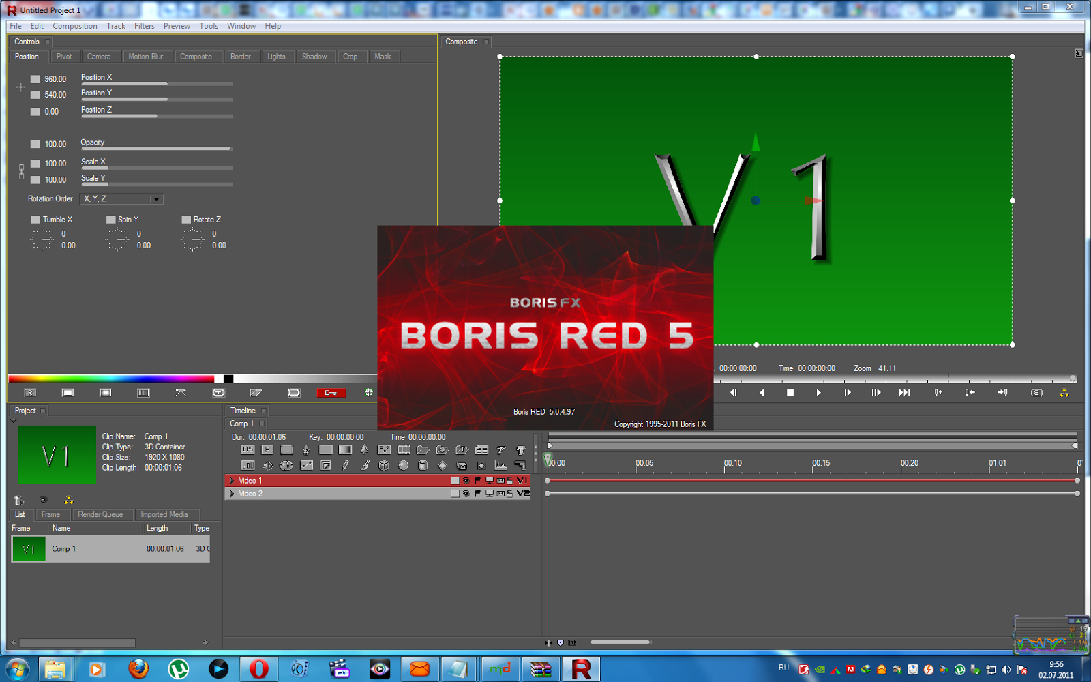This screenshot has height=682, width=1091.
Task: Click the yellow nodes icon in Project panel
Action: [x=68, y=500]
